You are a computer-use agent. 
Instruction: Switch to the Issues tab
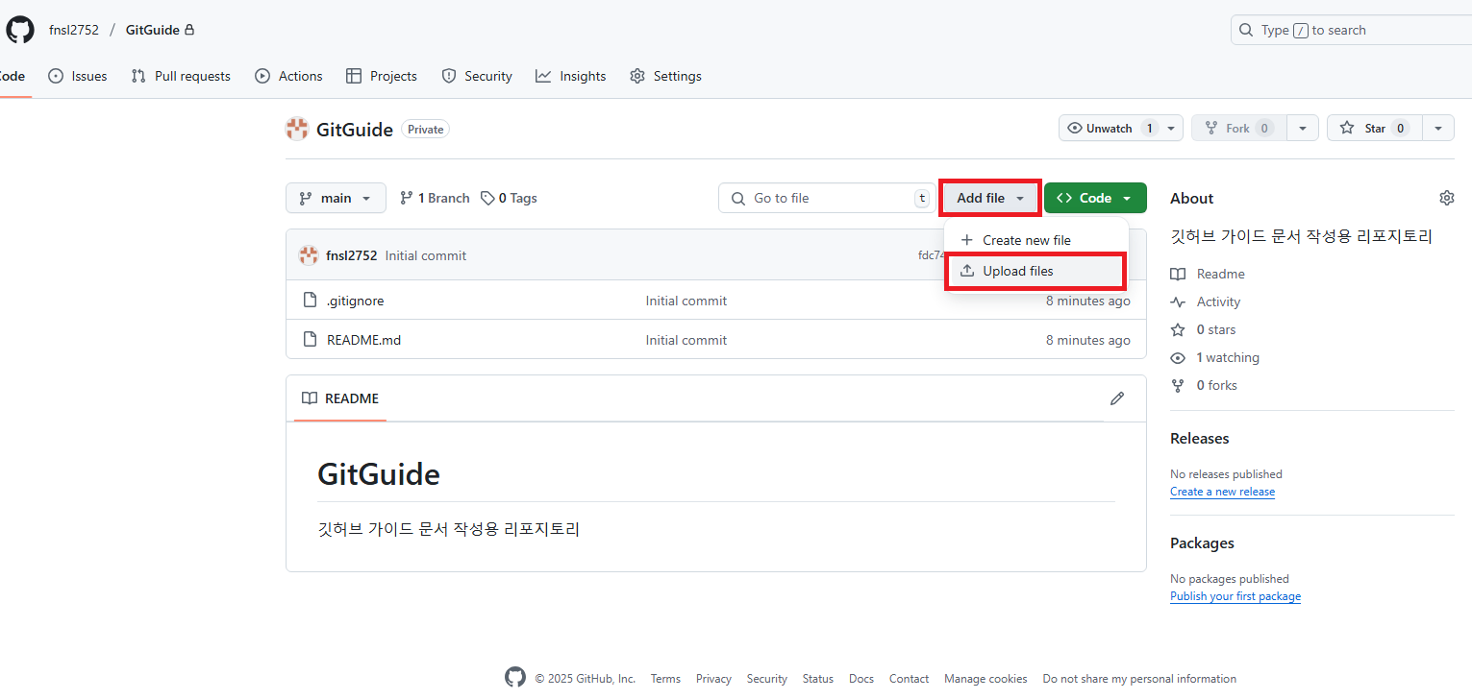pos(77,76)
